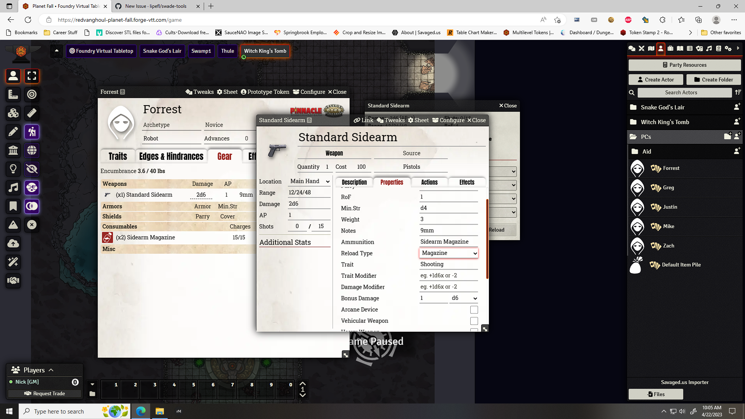Click the Party Resources button
This screenshot has height=419, width=745.
(684, 65)
